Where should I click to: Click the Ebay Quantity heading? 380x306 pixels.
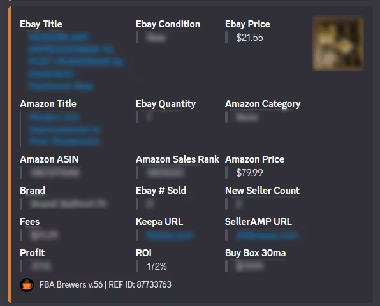(166, 104)
